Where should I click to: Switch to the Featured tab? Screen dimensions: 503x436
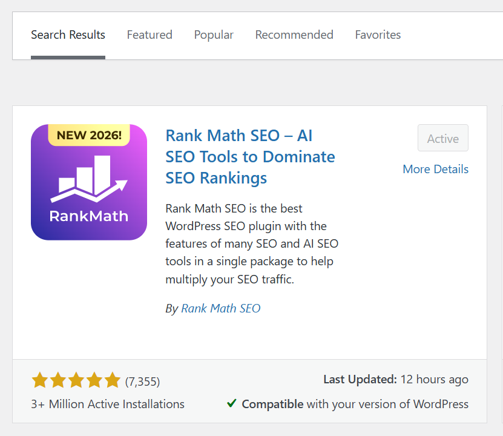(150, 35)
